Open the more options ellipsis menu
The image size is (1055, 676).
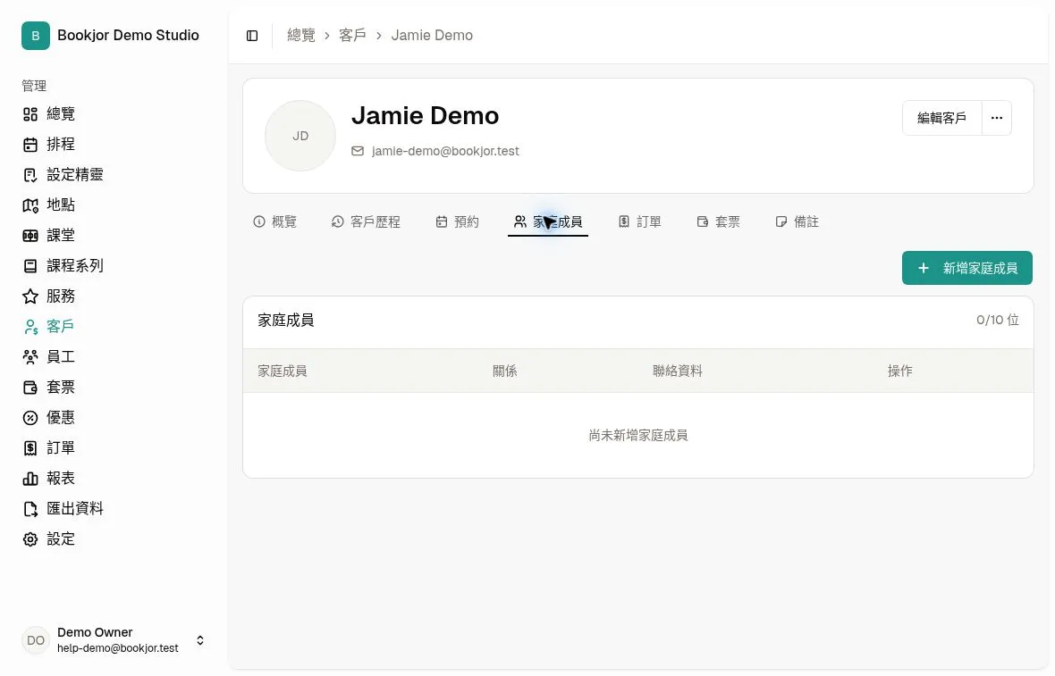[997, 118]
